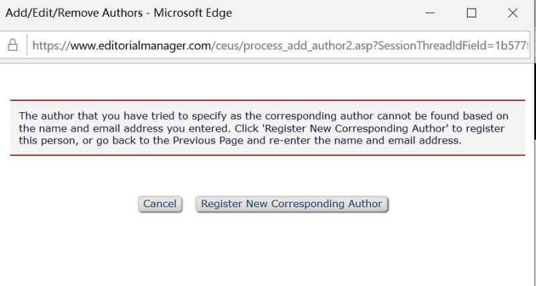This screenshot has width=536, height=286.
Task: Click the red line below the message
Action: click(x=267, y=155)
